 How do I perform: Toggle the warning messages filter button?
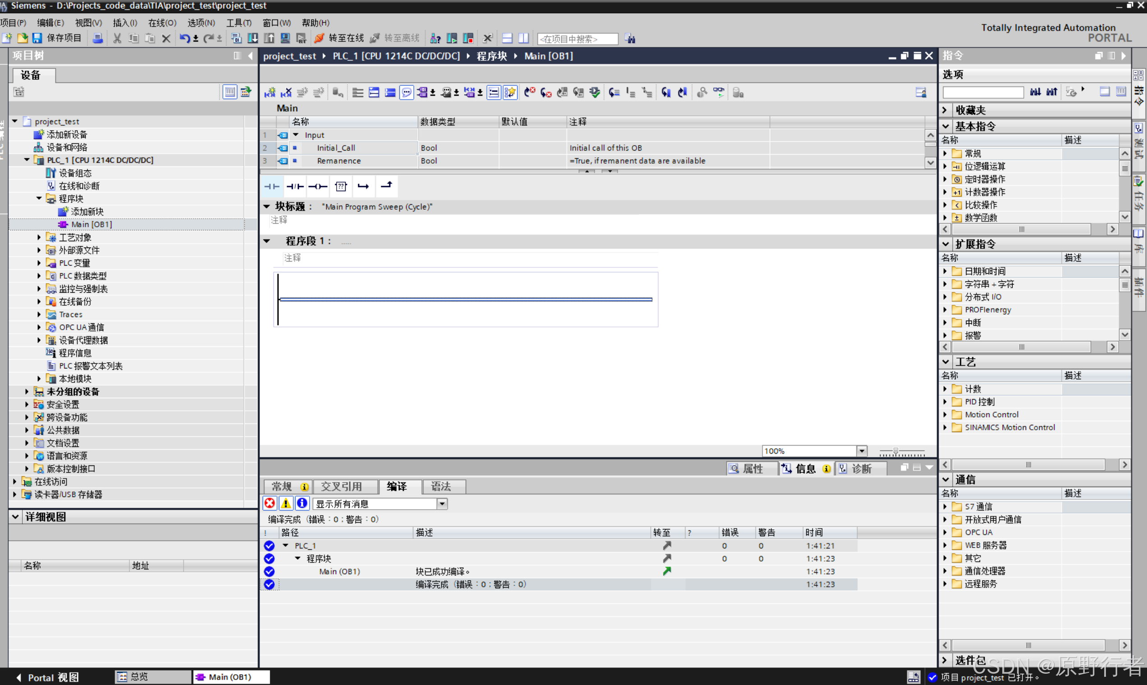[x=286, y=503]
